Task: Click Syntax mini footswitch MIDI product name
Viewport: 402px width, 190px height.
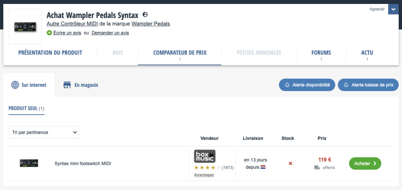Action: pos(83,163)
